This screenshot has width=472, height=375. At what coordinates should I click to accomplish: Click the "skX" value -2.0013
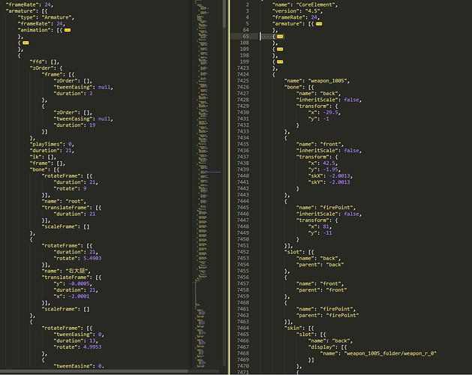[x=339, y=175]
